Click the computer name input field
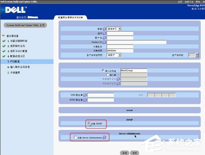This screenshot has height=155, width=205. (120, 46)
